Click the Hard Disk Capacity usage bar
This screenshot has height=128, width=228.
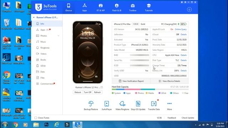tap(150, 89)
